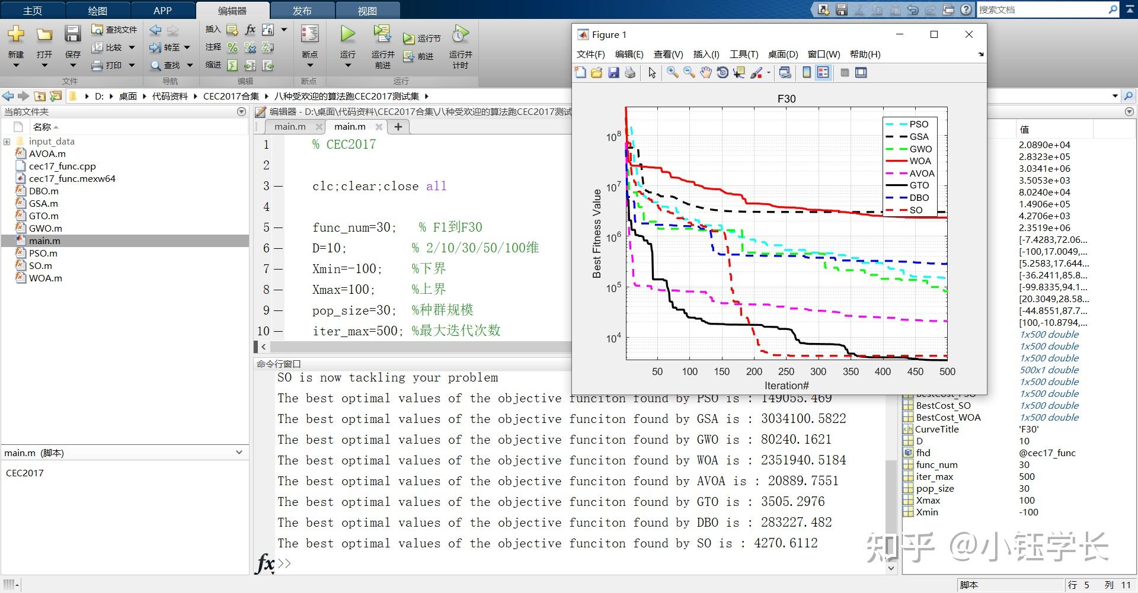This screenshot has height=593, width=1138.
Task: Expand the main.m script details dropdown
Action: 239,453
